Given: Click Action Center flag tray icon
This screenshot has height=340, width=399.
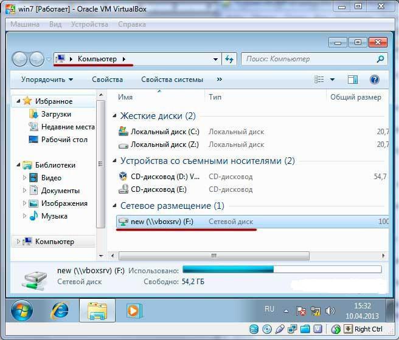Looking at the screenshot, I should coord(301,311).
